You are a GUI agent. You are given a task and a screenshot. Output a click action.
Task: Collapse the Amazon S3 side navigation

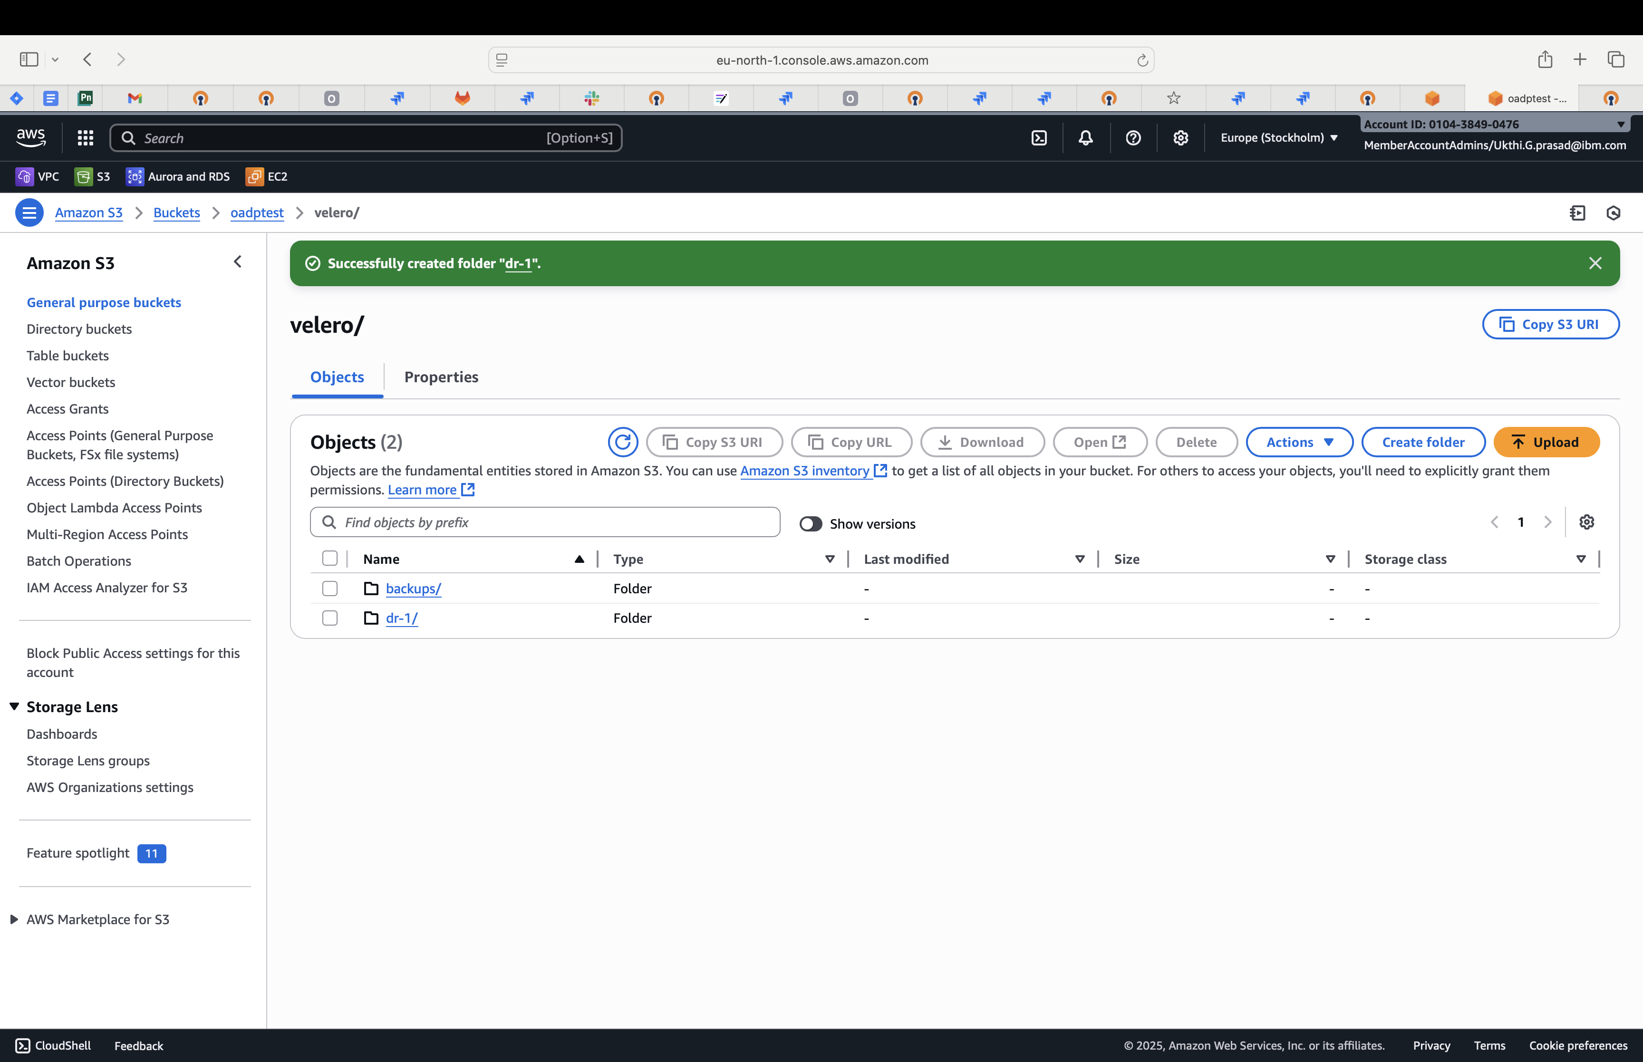tap(238, 262)
